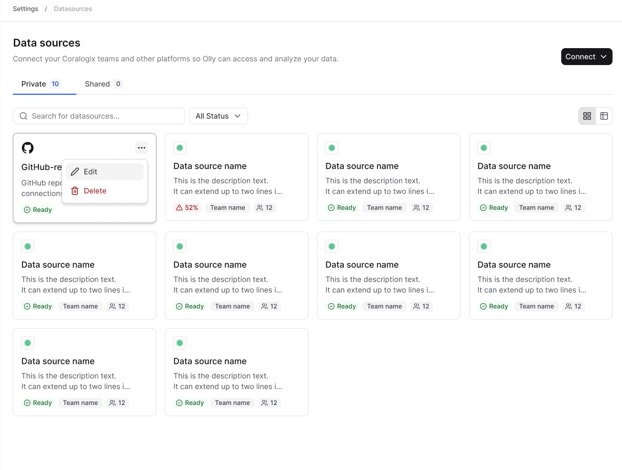Select the grid view icon

point(587,116)
